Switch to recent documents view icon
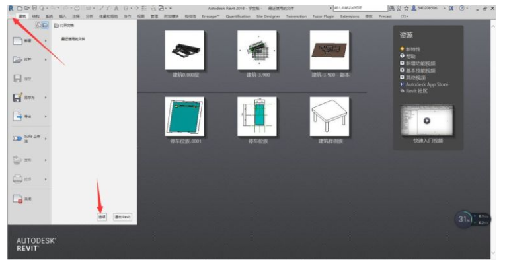 [x=38, y=25]
